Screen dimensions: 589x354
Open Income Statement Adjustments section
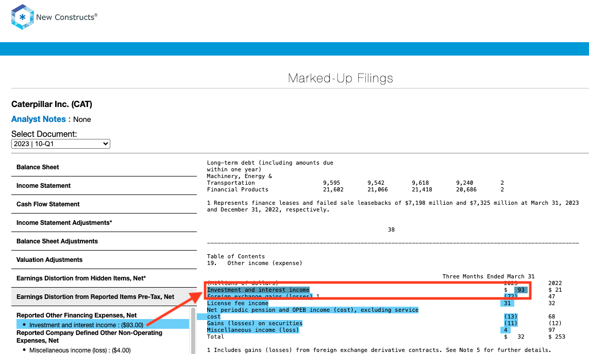(x=104, y=223)
